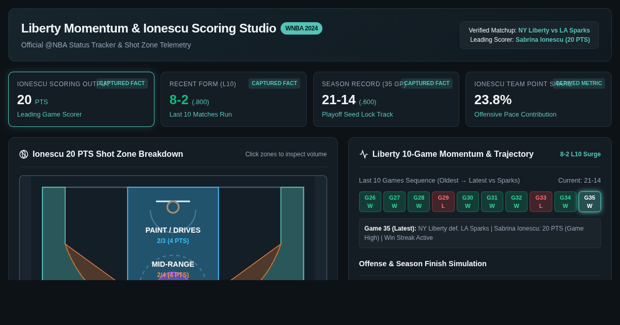Click the 23.8% value
Viewport: 620px width, 325px height.
493,100
